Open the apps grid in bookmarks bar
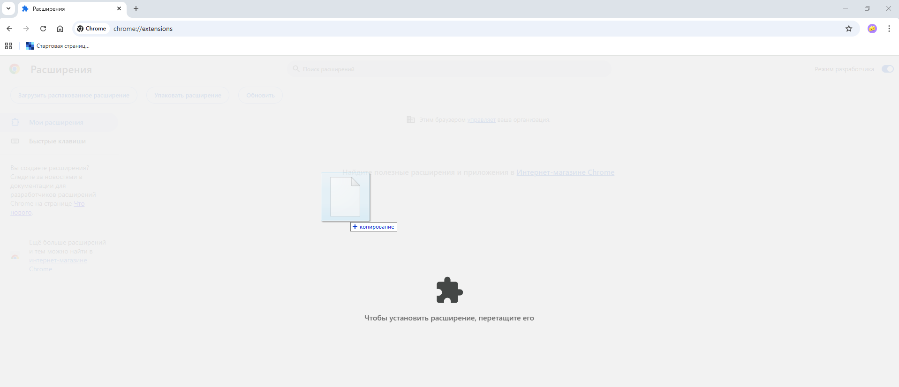Screen dimensions: 899x387 click(x=8, y=46)
